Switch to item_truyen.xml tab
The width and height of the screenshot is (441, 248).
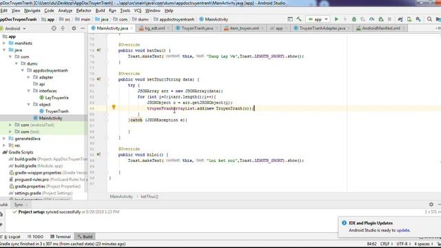pos(244,28)
